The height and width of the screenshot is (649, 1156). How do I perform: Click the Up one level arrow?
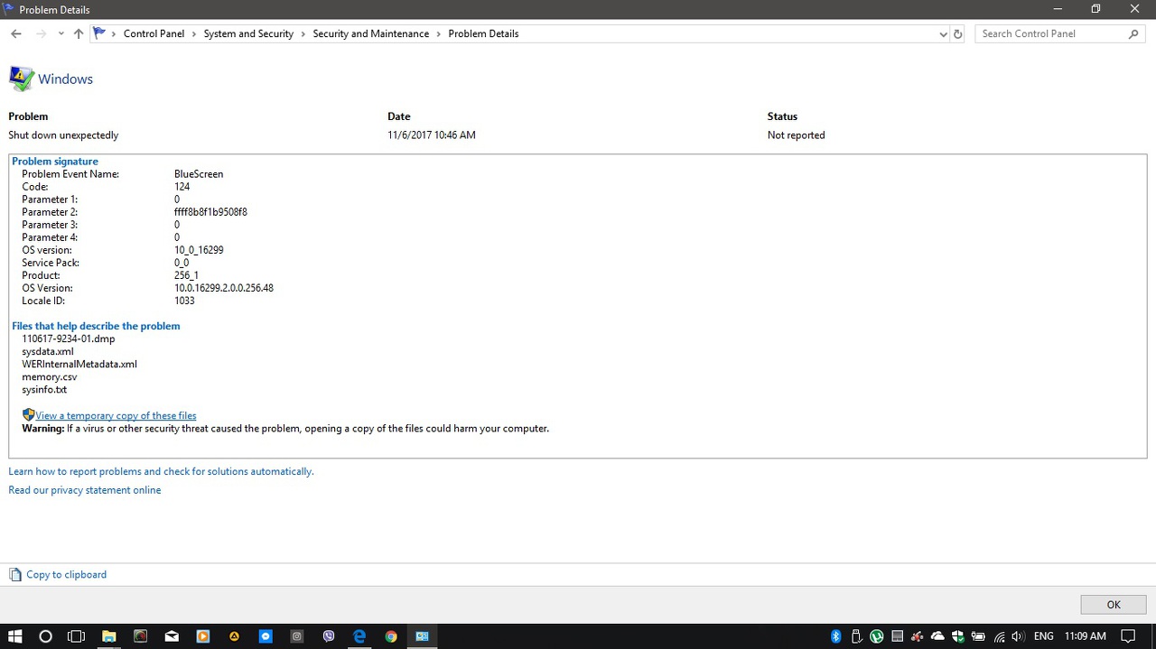[79, 33]
